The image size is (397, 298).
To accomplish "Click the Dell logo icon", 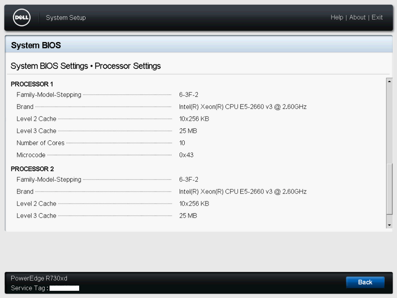I will pyautogui.click(x=22, y=17).
